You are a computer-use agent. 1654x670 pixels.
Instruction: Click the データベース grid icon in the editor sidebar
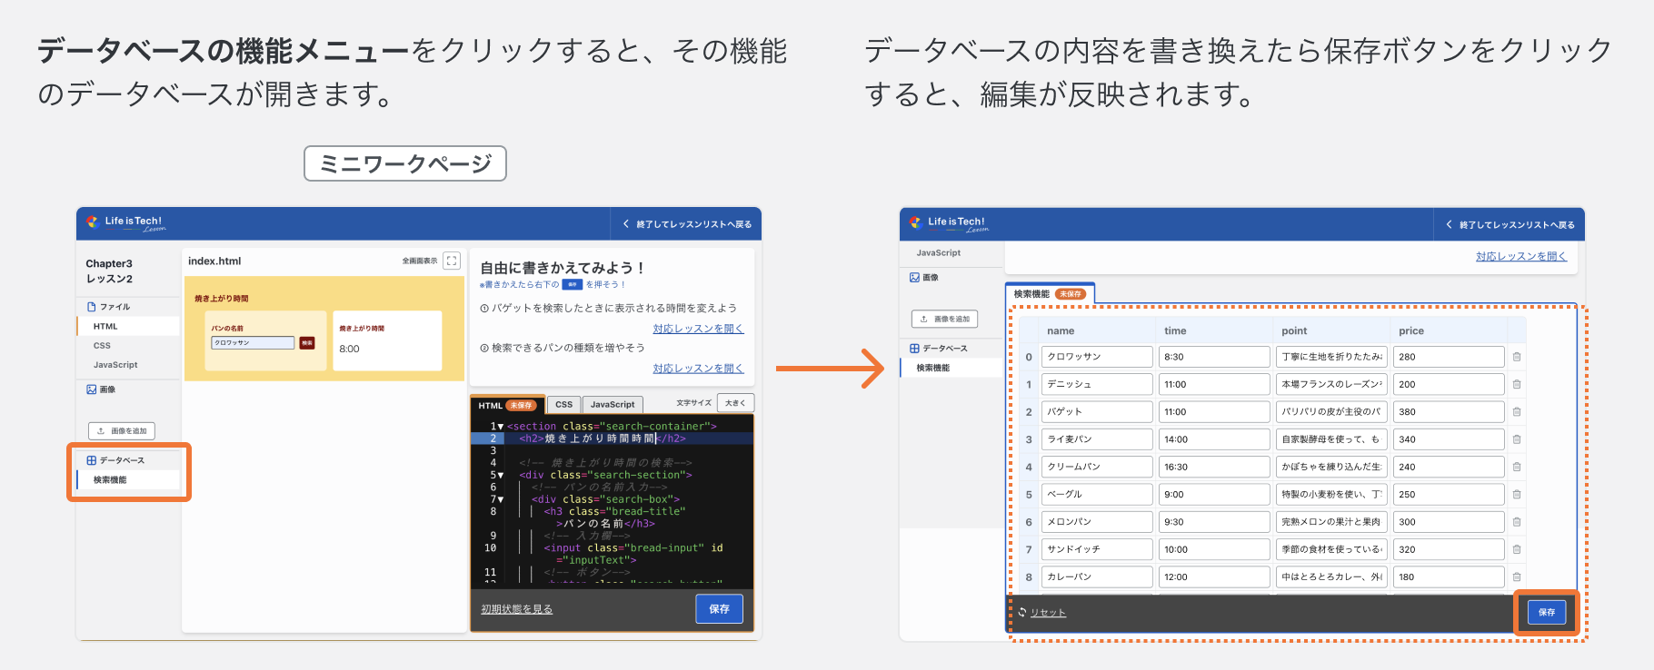click(91, 460)
